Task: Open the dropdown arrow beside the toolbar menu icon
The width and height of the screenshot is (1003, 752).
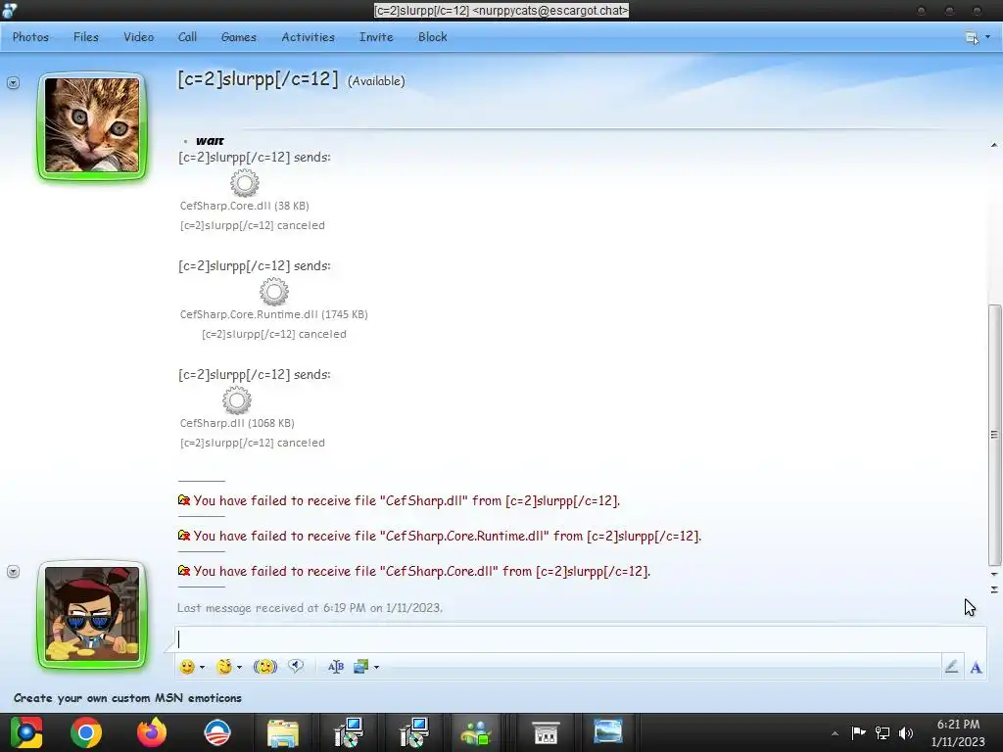Action: (988, 37)
